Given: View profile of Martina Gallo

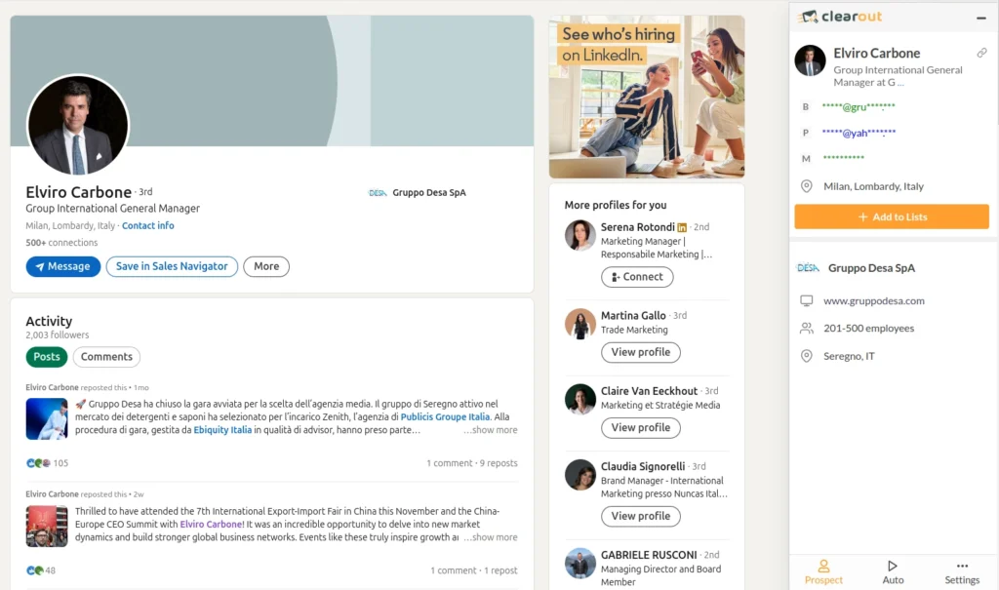Looking at the screenshot, I should point(640,352).
